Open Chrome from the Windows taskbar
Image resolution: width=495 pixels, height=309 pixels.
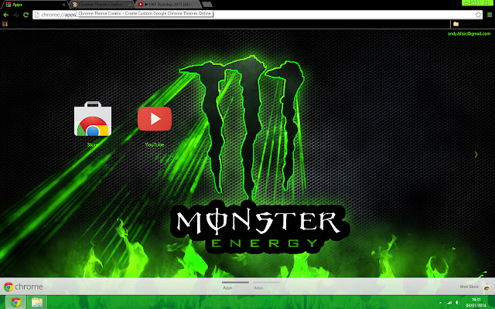tap(15, 302)
